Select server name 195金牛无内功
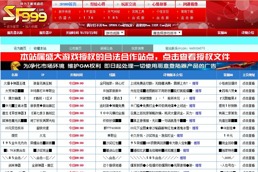The image size is (258, 172). pos(14,143)
